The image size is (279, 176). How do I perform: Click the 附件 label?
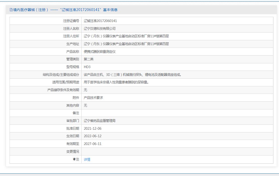click(76, 98)
